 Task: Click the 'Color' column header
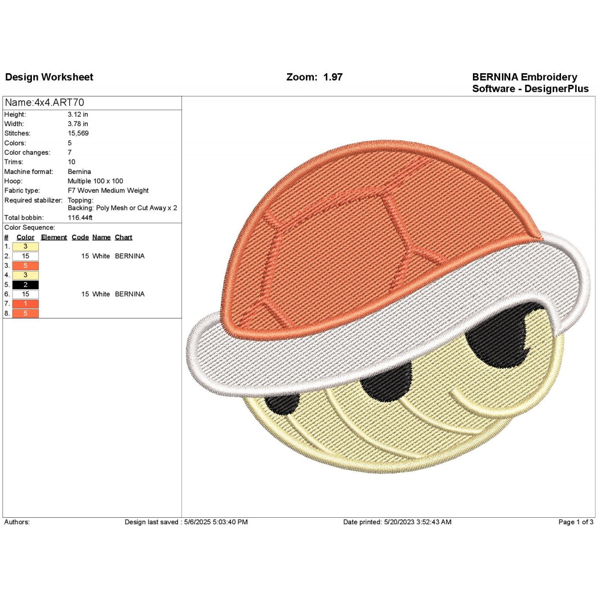pos(25,238)
